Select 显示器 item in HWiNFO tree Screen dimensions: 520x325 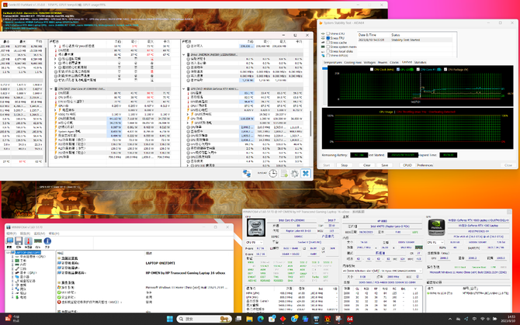(x=25, y=277)
